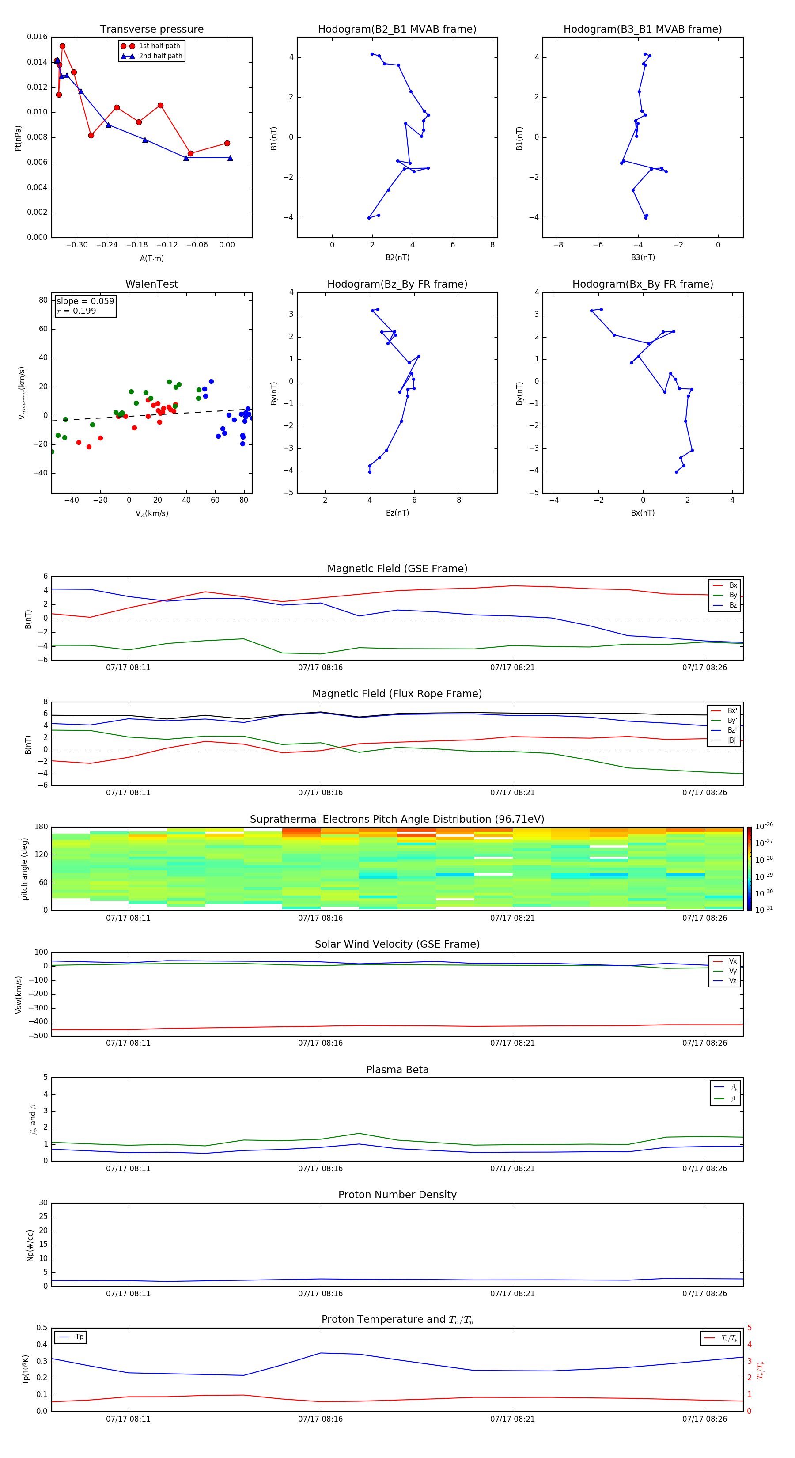Click the 10^-31 colorbar tick label
Screen dimensions: 795x1458
pos(763,910)
